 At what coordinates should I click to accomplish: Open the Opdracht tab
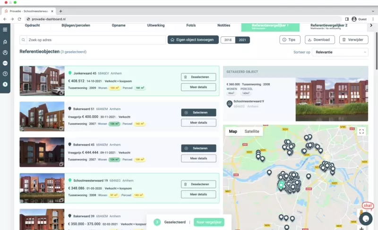point(32,26)
